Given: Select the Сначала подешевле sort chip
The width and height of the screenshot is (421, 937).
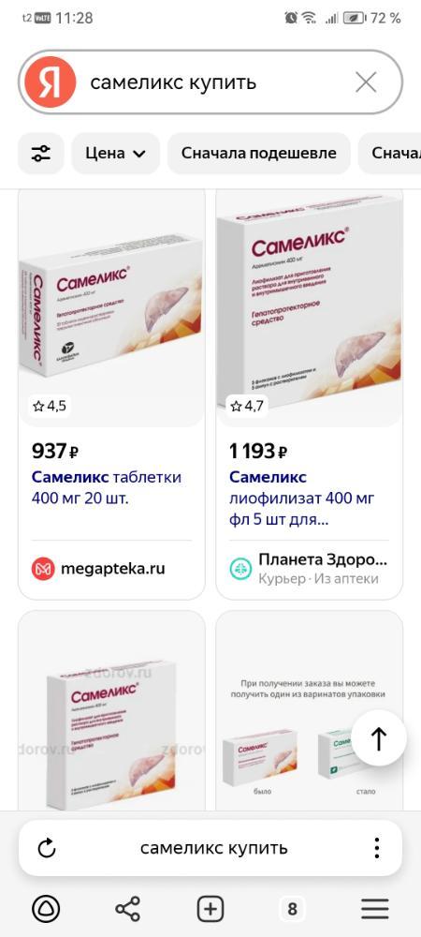Looking at the screenshot, I should pyautogui.click(x=259, y=154).
